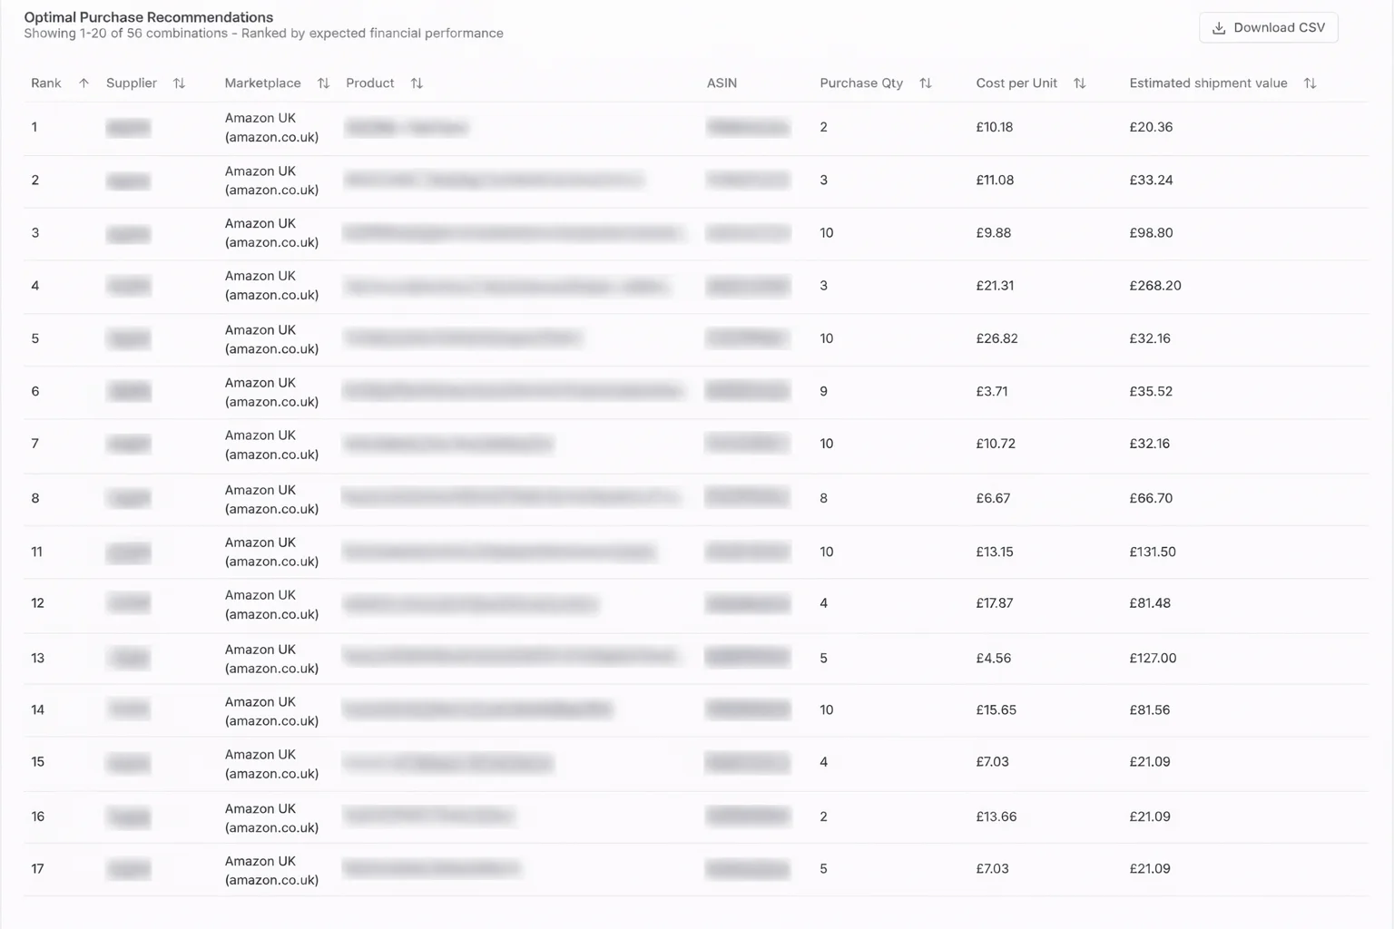This screenshot has height=929, width=1394.
Task: Click the sort icon next to Product
Action: click(x=417, y=83)
